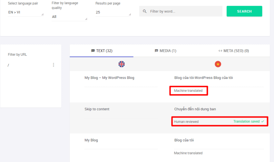The width and height of the screenshot is (274, 162).
Task: Open three-dot menu beside URL filter
Action: 54,65
